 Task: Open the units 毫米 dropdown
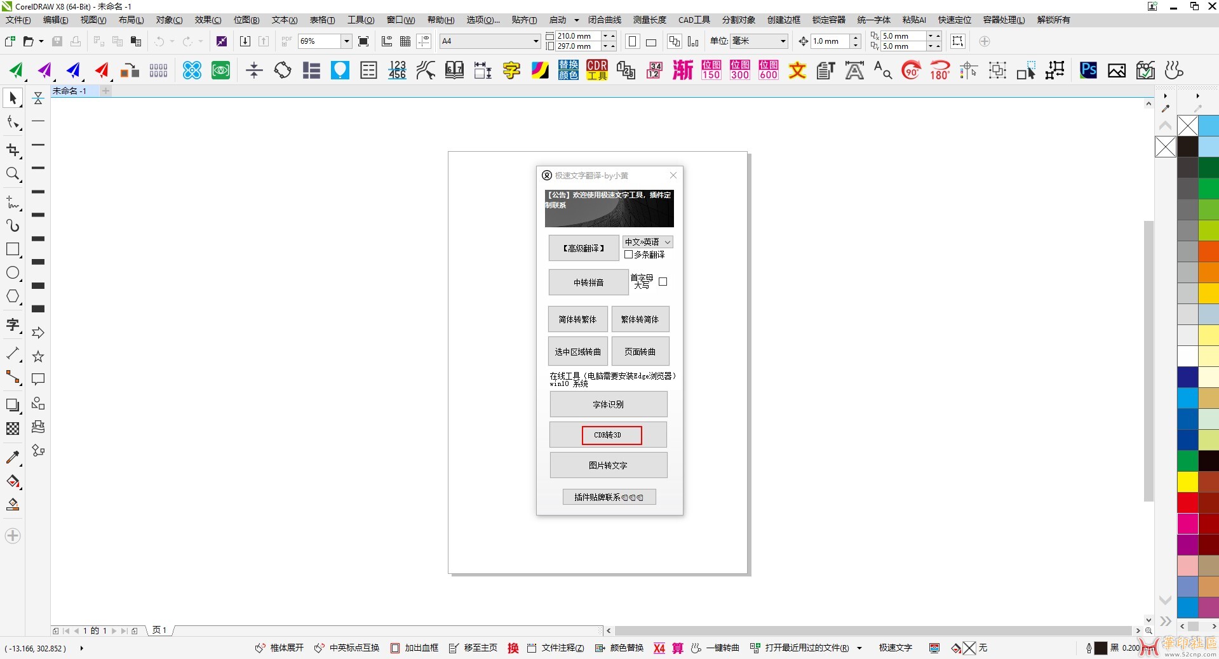pyautogui.click(x=783, y=41)
